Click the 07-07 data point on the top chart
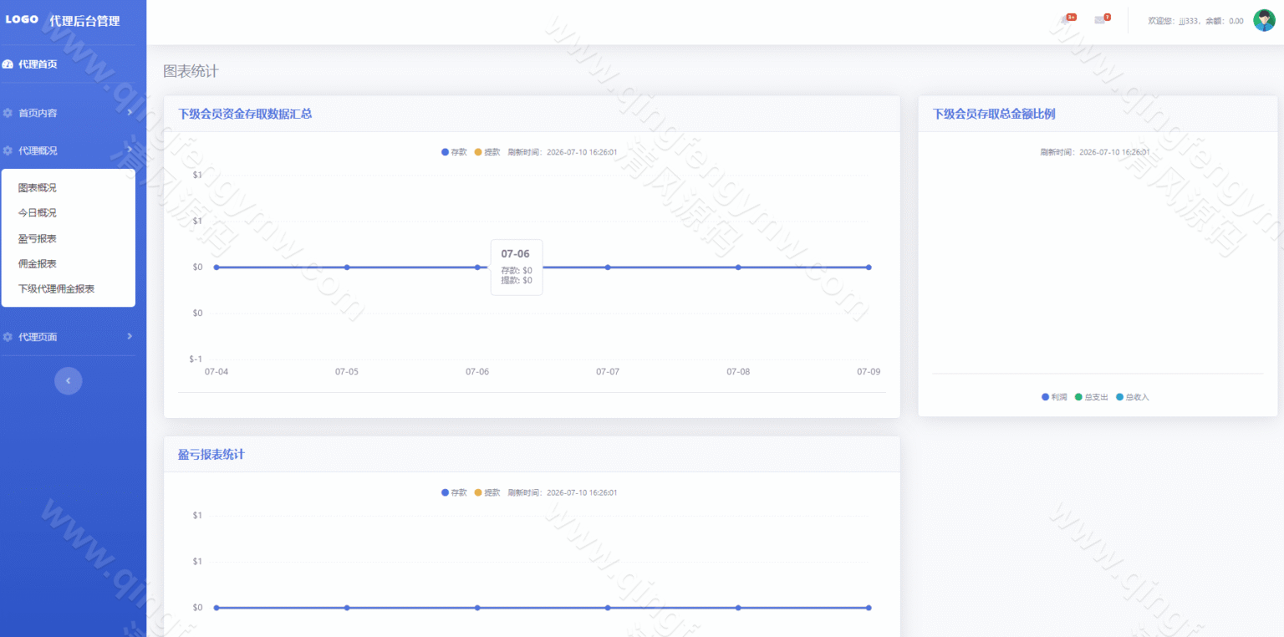 point(608,268)
